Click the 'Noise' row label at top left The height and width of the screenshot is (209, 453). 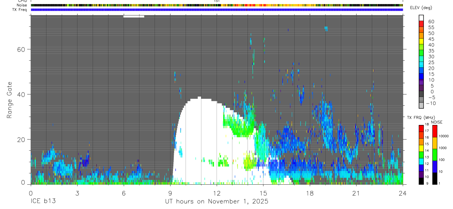(22, 5)
